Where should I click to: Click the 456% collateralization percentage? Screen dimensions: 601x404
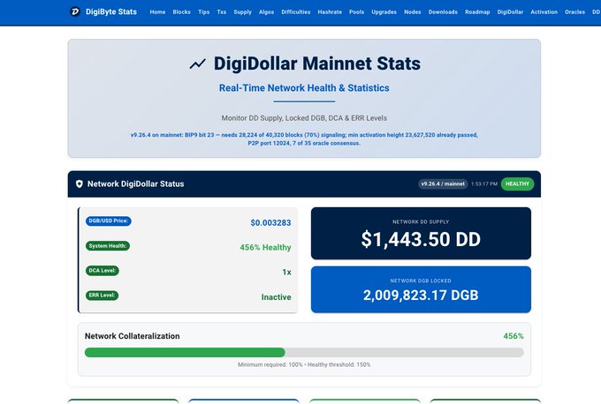pos(514,336)
